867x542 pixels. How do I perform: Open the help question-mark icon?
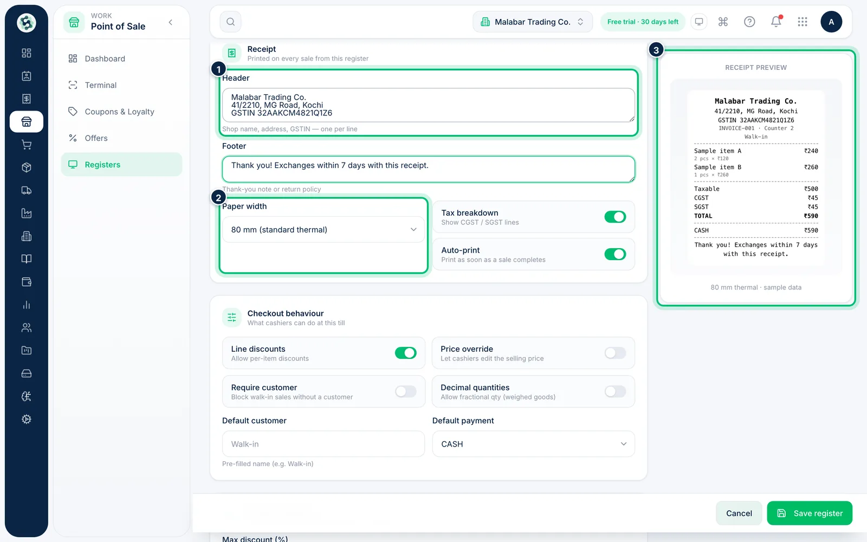(749, 22)
